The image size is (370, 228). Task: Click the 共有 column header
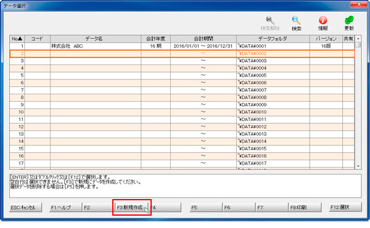pos(348,39)
